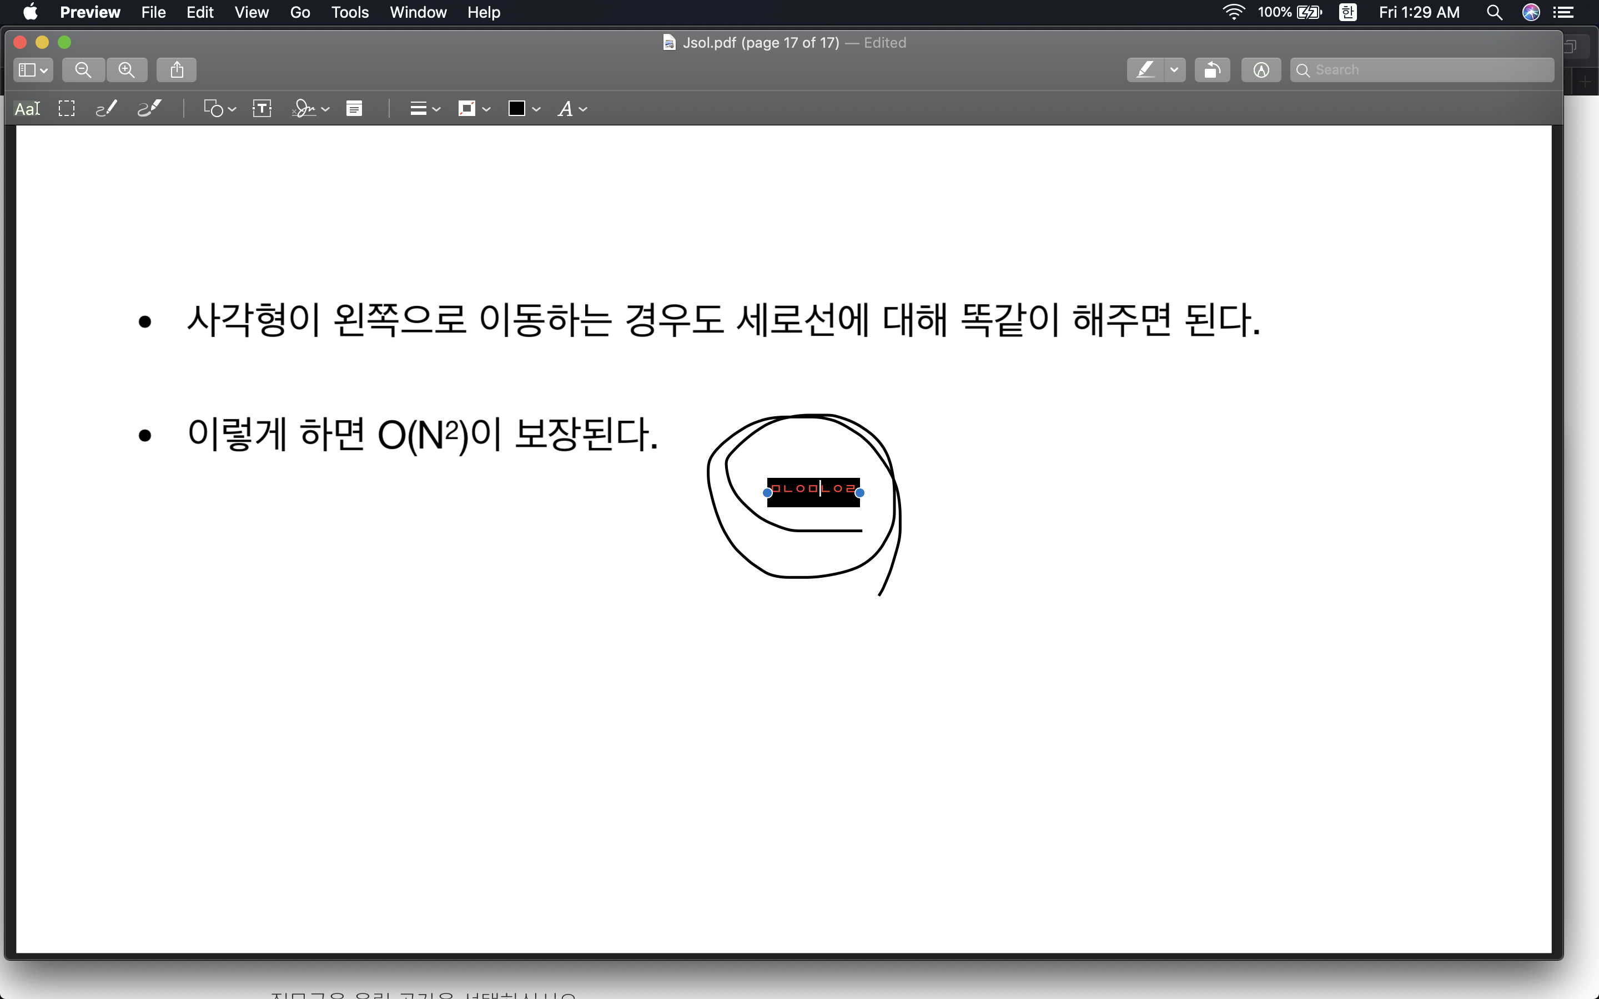Screen dimensions: 1599x999
Task: Rotate the page with rotate button
Action: pos(1212,70)
